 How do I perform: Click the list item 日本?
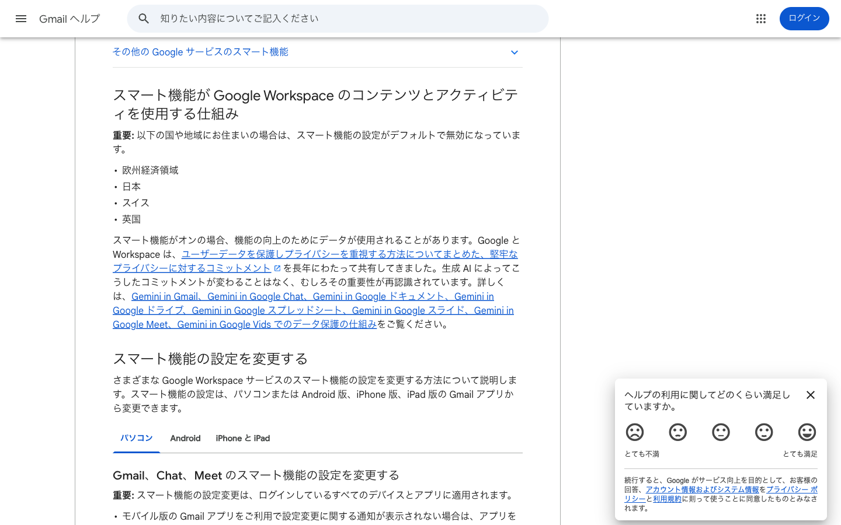pos(131,187)
